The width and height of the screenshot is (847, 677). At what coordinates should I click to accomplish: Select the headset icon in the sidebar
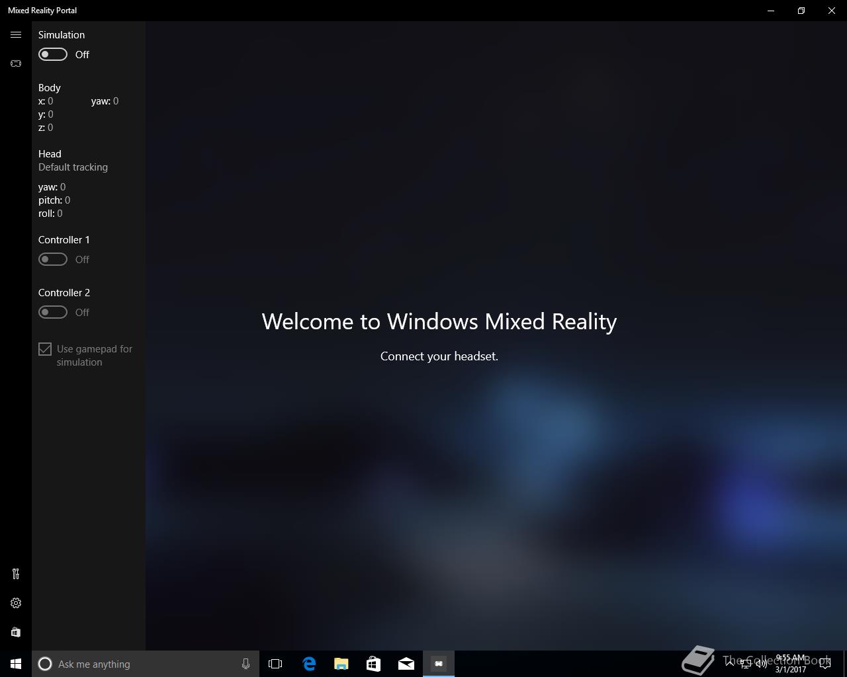point(16,63)
